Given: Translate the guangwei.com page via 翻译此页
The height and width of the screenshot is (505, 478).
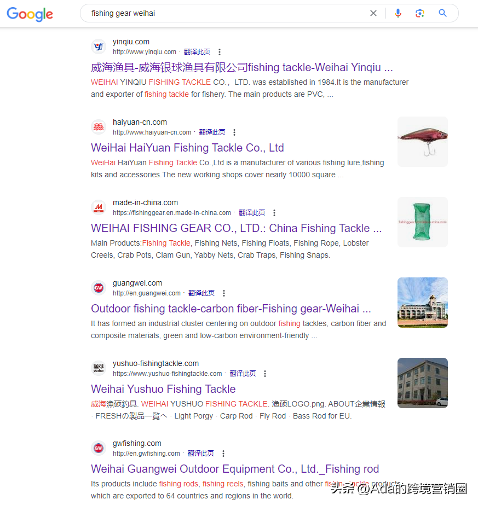Looking at the screenshot, I should [x=201, y=293].
